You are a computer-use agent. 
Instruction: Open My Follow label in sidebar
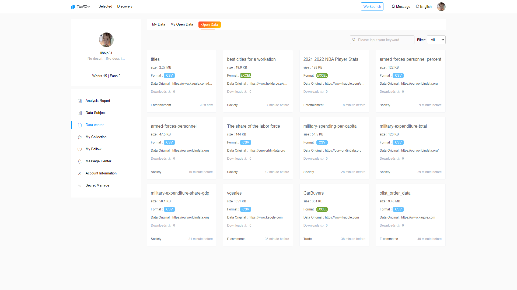click(93, 149)
